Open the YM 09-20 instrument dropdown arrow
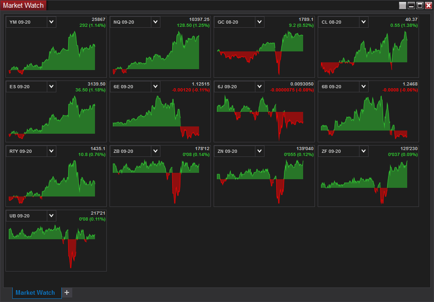Viewport: 434px width, 302px height. [x=51, y=22]
